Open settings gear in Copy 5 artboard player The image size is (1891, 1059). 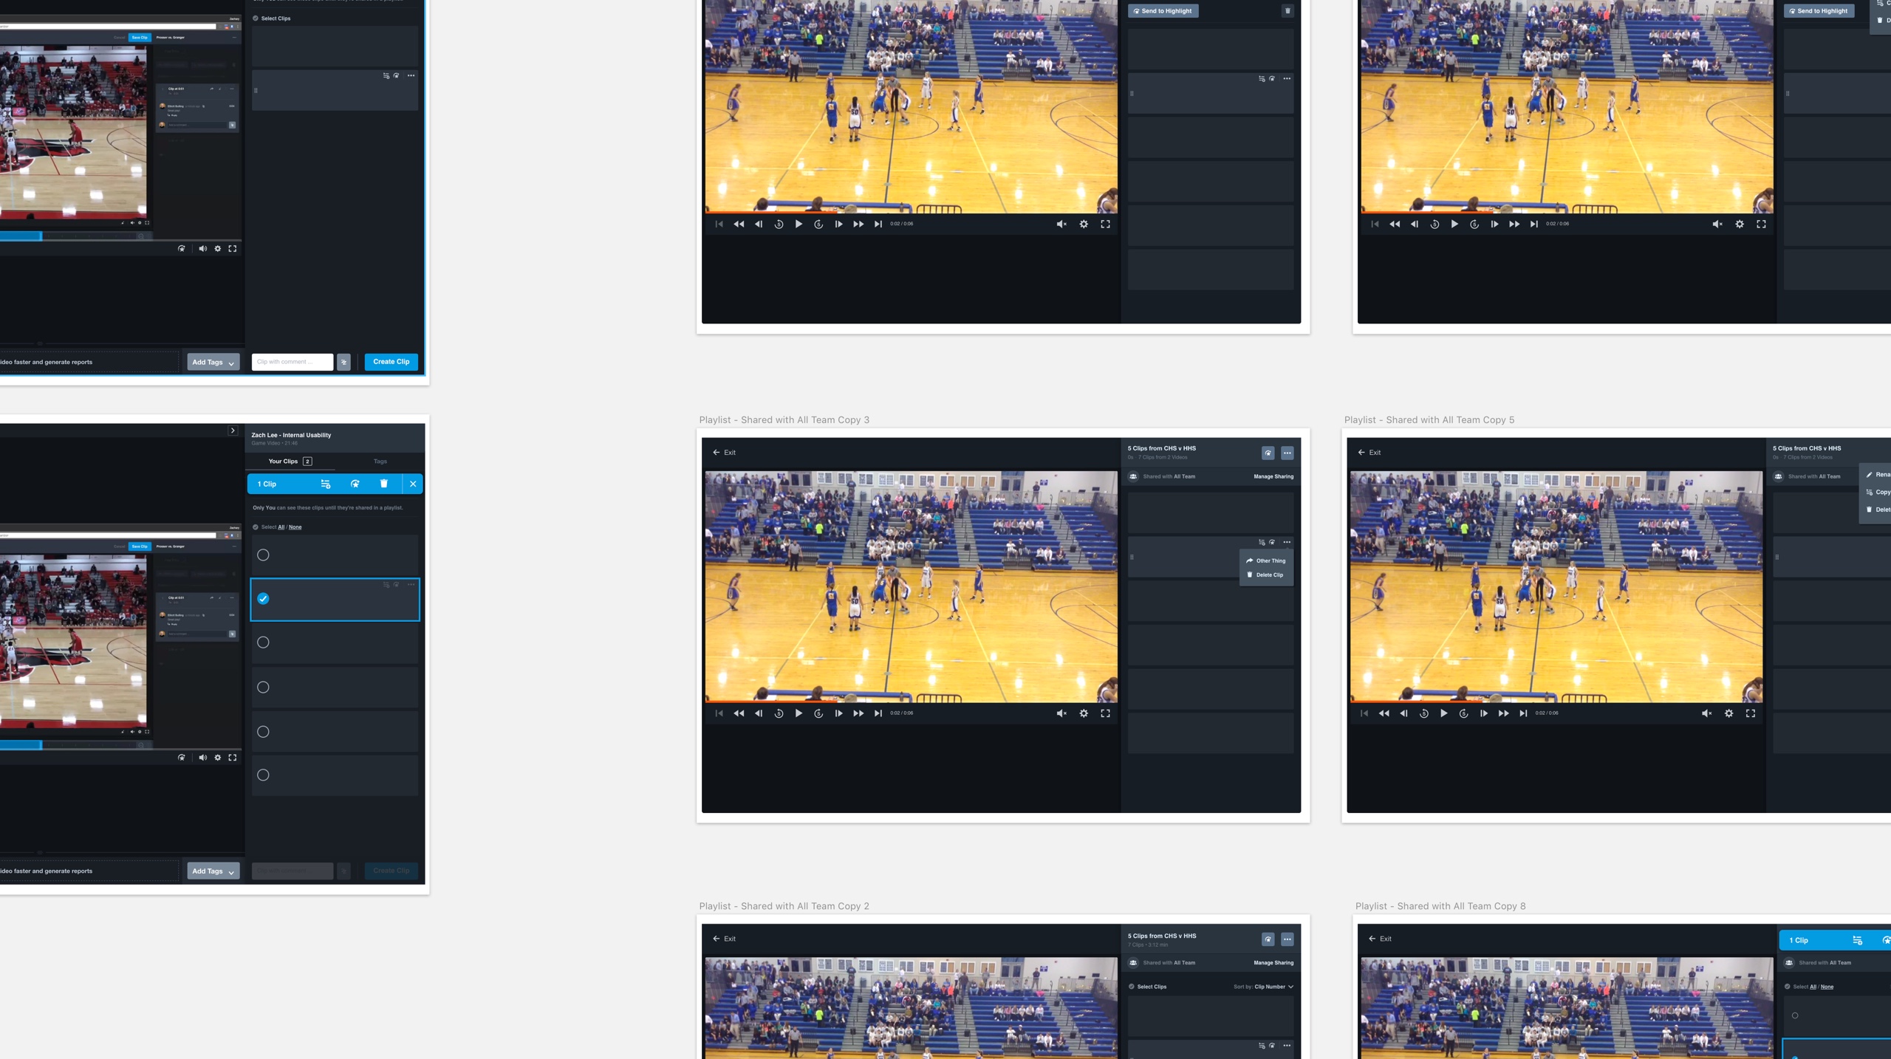[1729, 713]
